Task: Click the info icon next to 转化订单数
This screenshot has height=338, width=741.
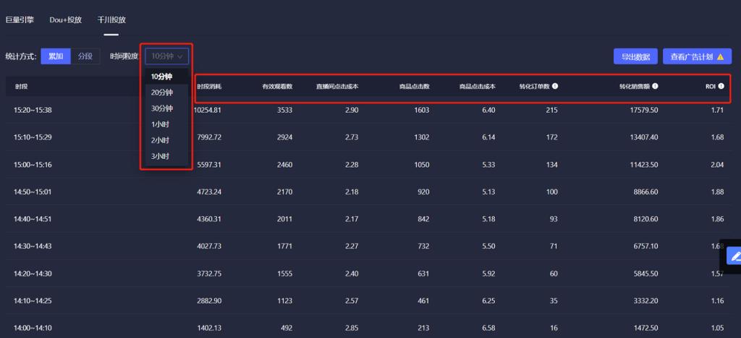Action: [x=555, y=86]
